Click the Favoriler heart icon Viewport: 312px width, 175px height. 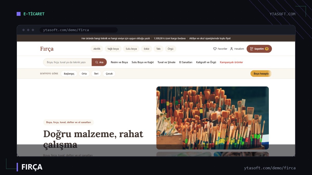(x=215, y=49)
